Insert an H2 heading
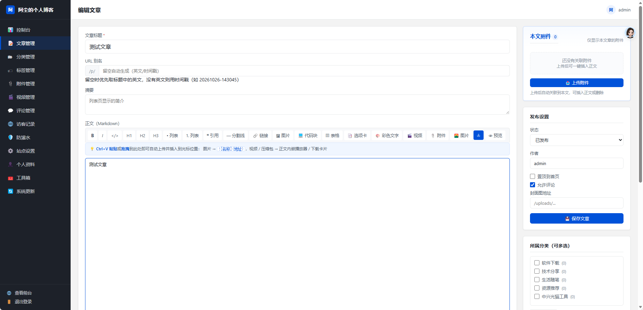The image size is (643, 310). click(x=143, y=135)
